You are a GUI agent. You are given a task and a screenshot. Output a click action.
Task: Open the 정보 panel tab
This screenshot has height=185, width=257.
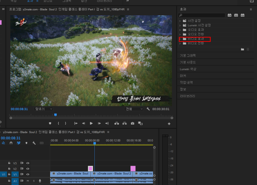[x=183, y=89]
